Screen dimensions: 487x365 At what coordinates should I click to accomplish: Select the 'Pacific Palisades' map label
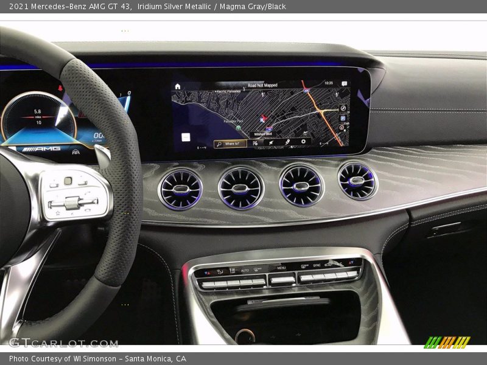tap(228, 91)
